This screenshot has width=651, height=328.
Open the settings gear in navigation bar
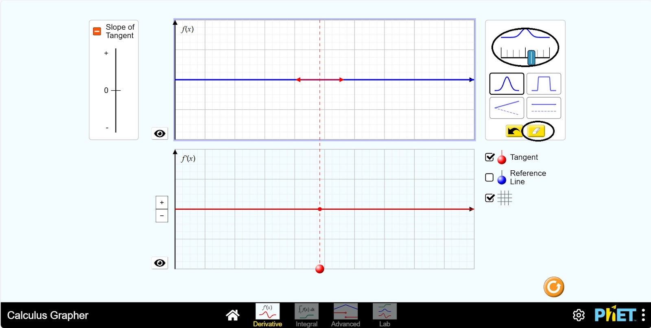click(579, 315)
